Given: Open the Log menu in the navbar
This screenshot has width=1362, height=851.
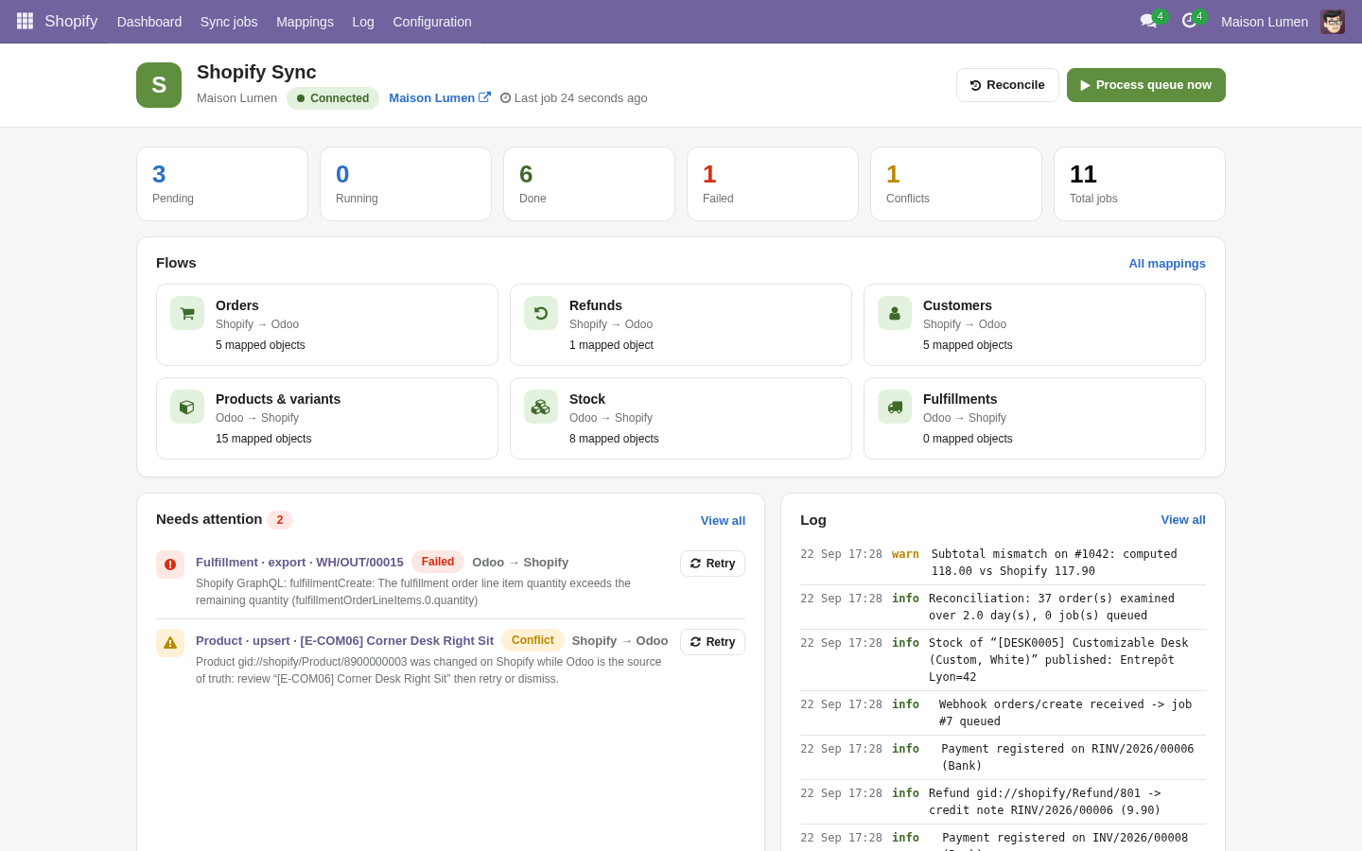Looking at the screenshot, I should 363,22.
